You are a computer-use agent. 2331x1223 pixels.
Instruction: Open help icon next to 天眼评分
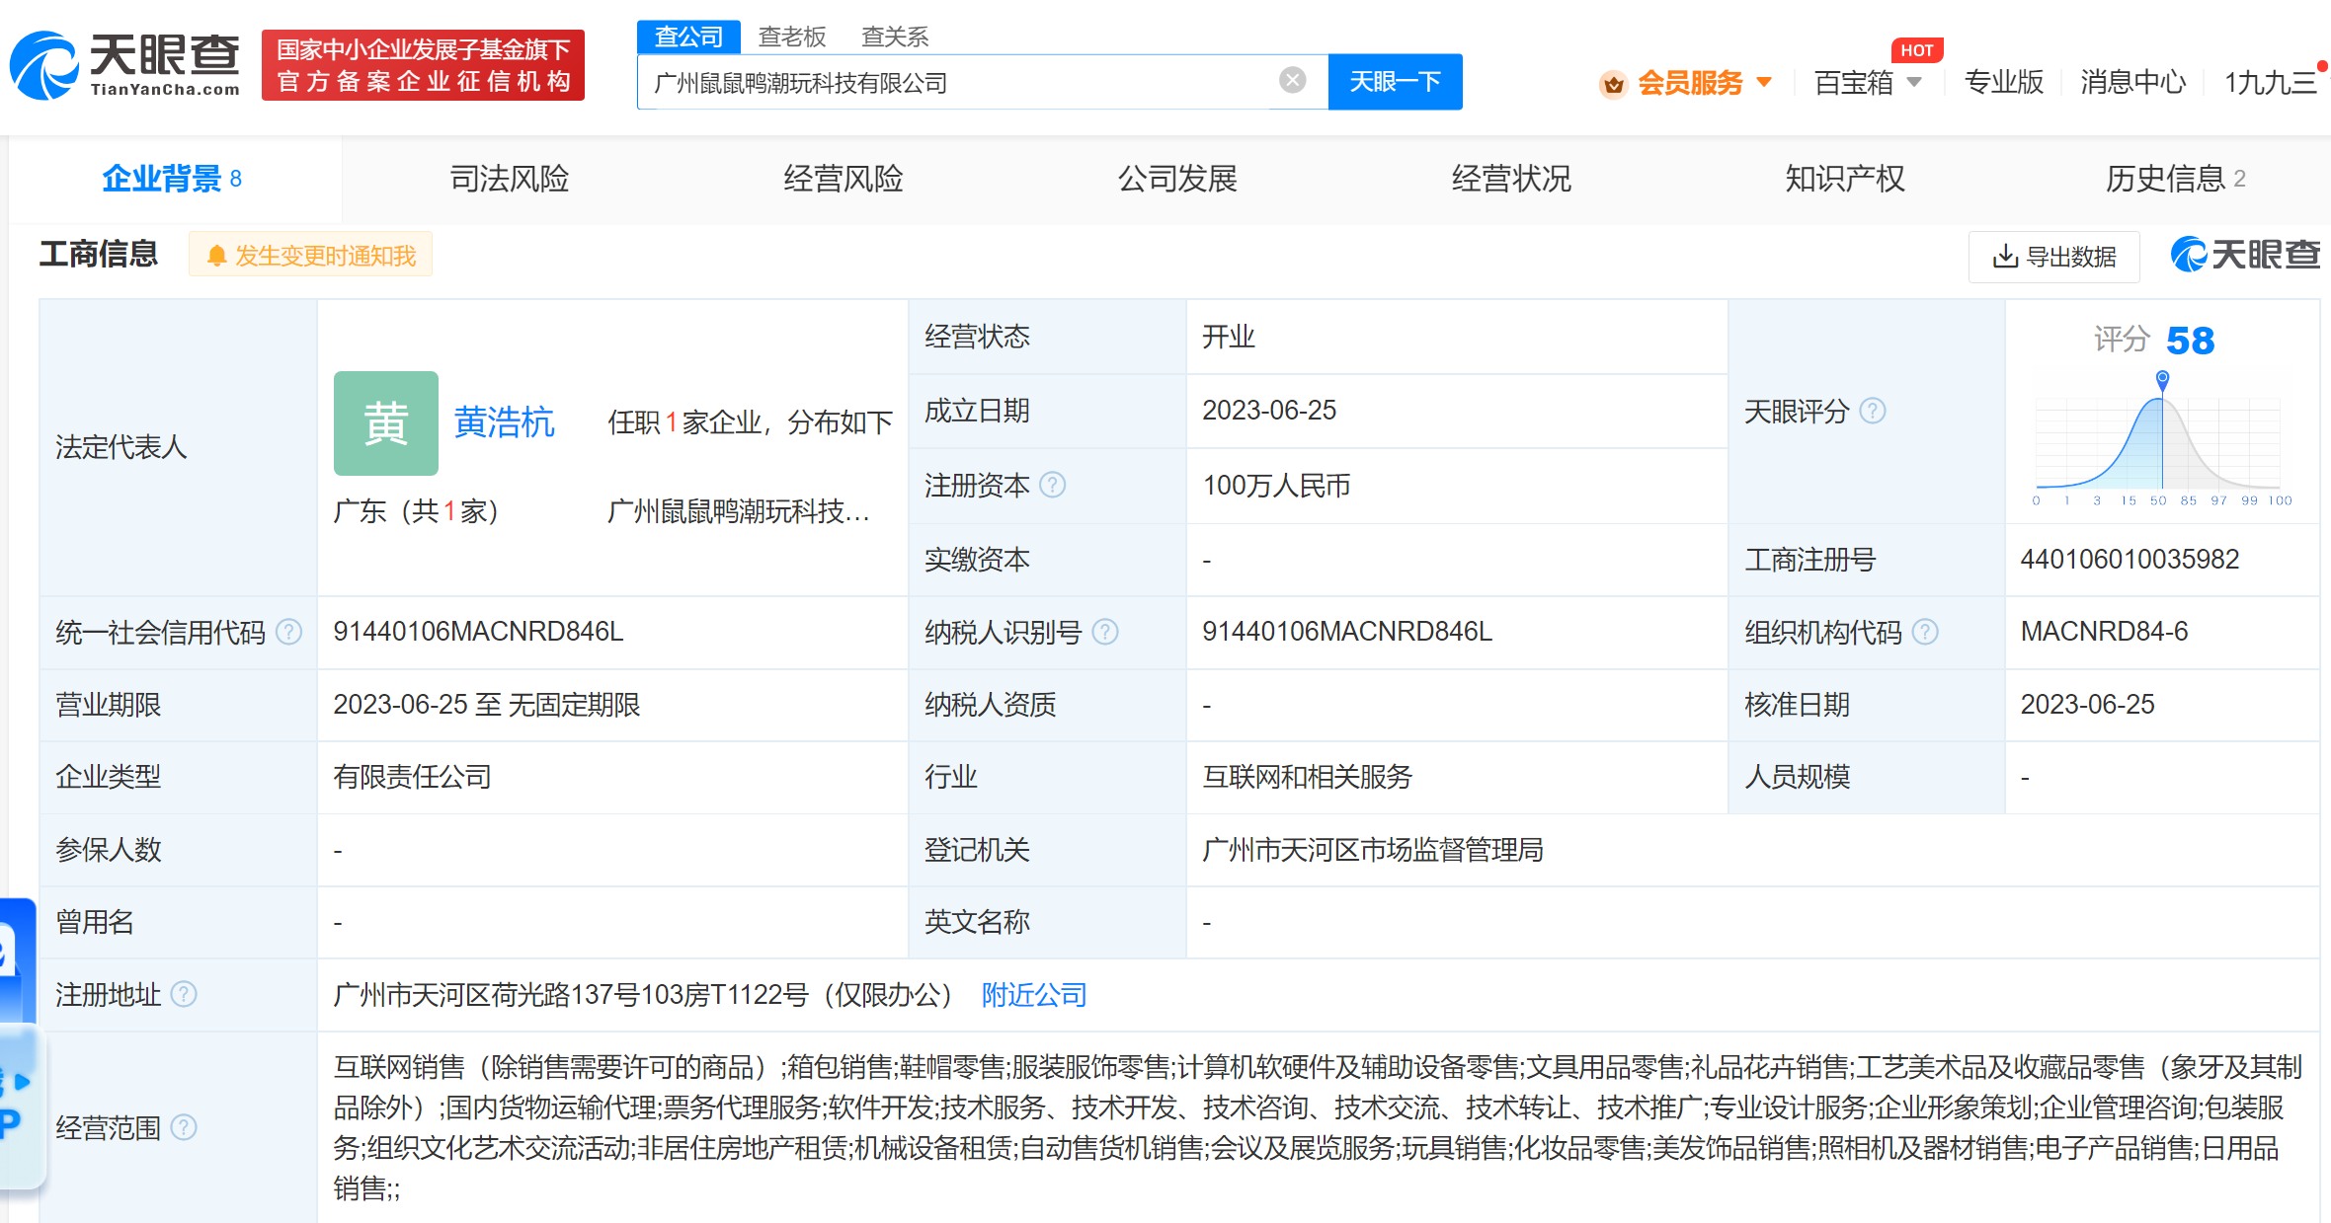click(x=1873, y=411)
